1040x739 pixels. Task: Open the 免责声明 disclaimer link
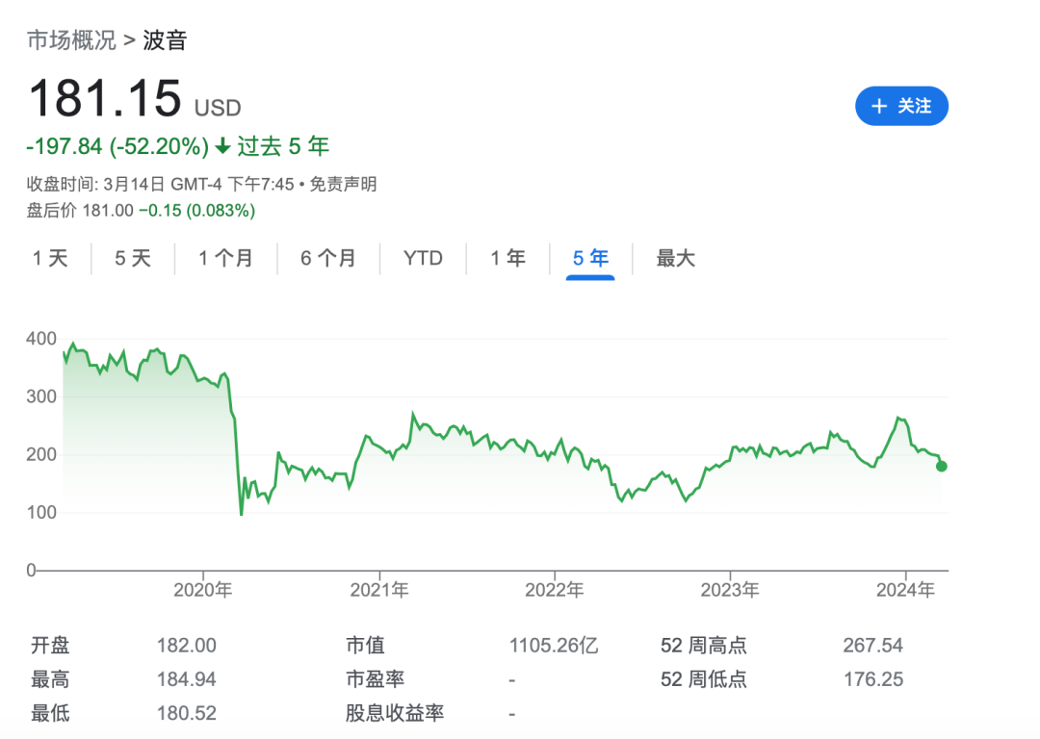(x=338, y=184)
